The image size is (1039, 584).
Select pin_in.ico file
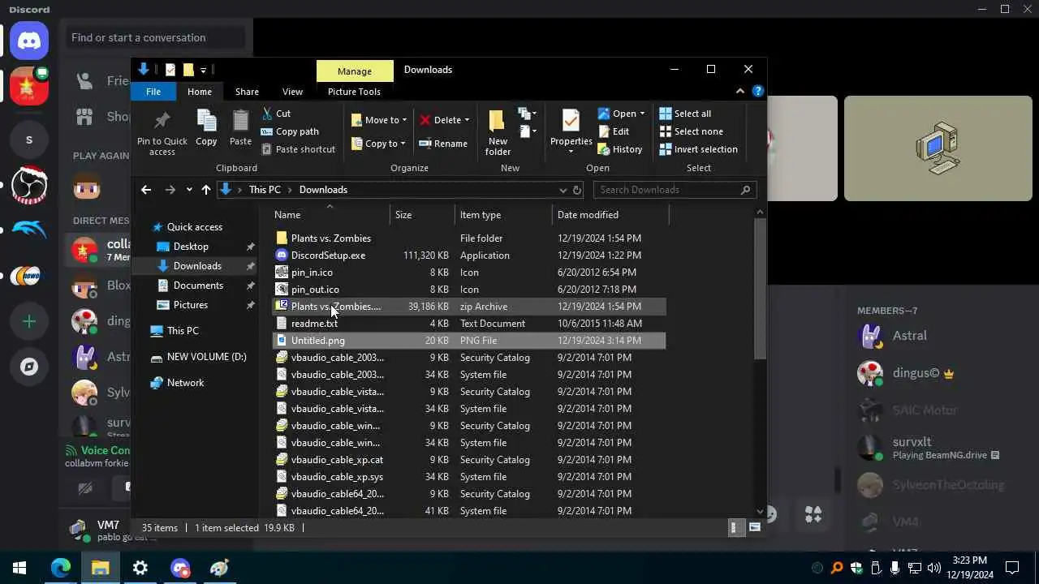click(469, 273)
